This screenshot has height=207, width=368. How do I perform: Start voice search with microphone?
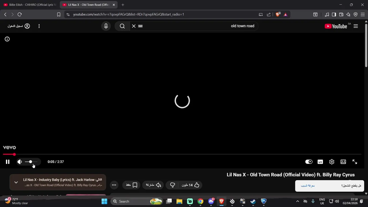(106, 26)
